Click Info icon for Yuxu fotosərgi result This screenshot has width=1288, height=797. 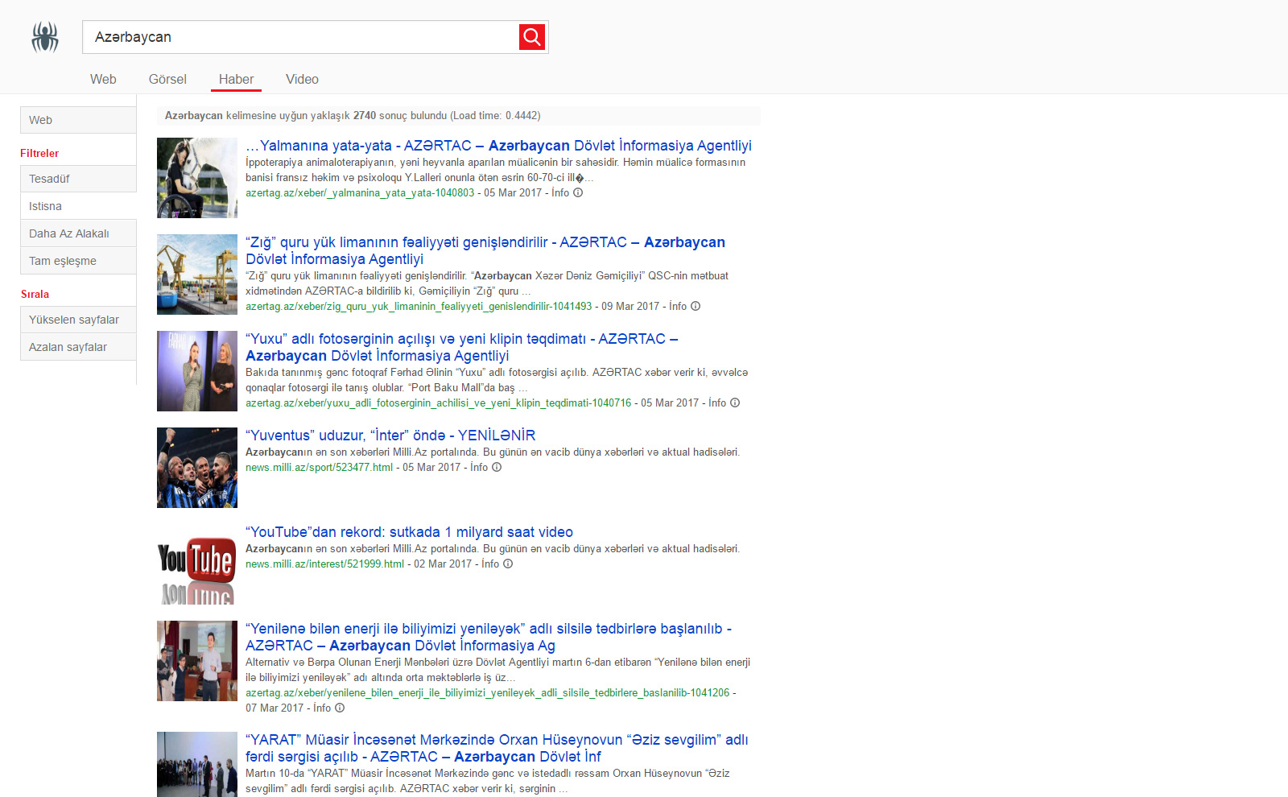pos(735,403)
